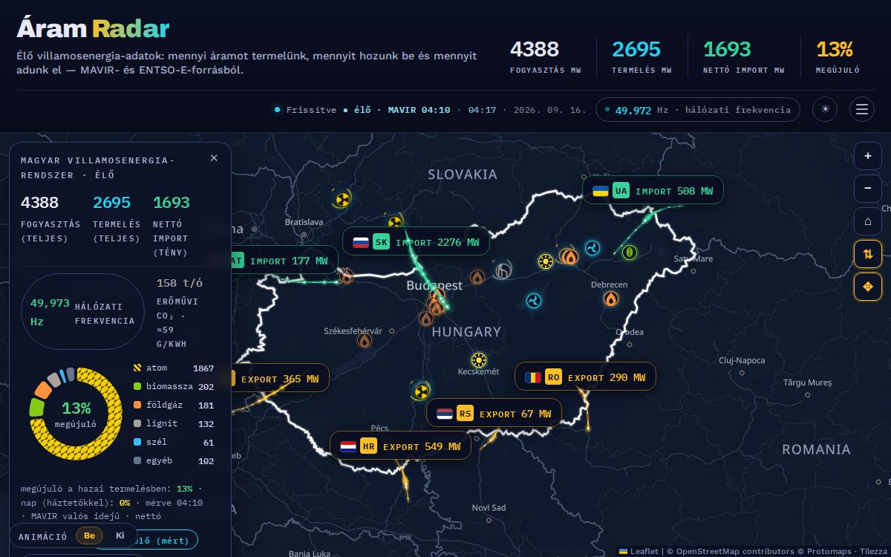Open the RS export 67 MW label

click(x=494, y=414)
